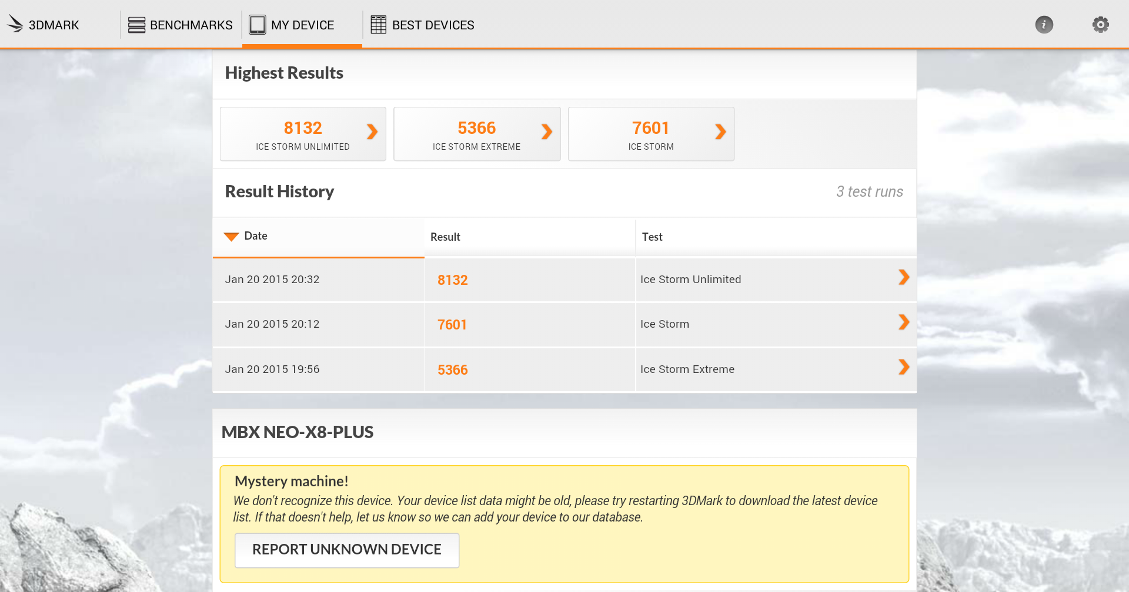Click the chevron on the 7601 Ice Storm card
1129x592 pixels.
click(x=720, y=132)
